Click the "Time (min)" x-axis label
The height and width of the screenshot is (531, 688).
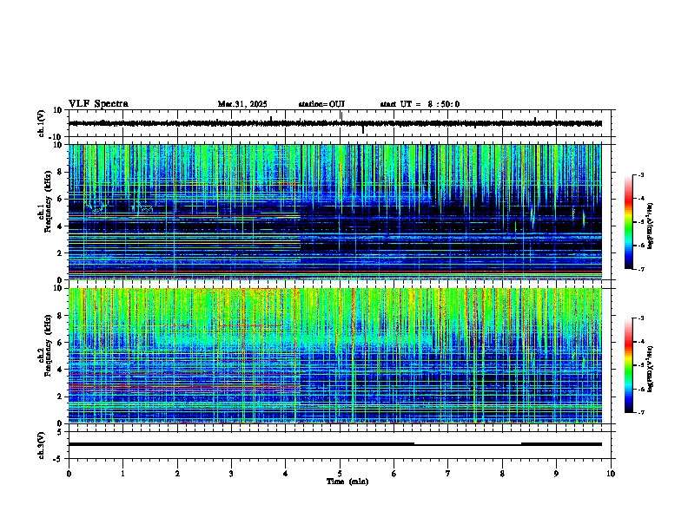tap(347, 482)
